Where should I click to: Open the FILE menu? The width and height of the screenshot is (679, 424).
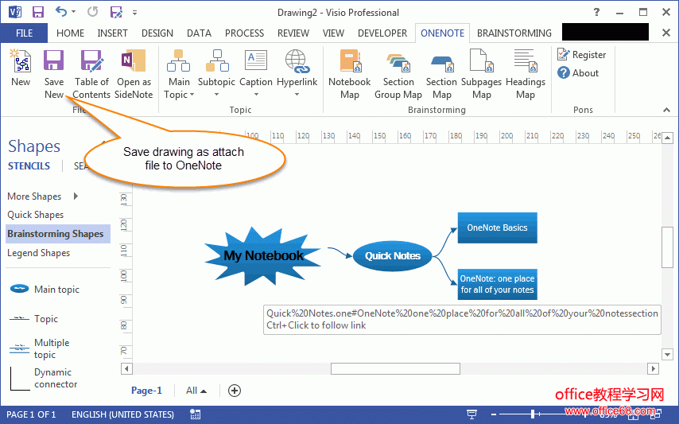click(24, 33)
